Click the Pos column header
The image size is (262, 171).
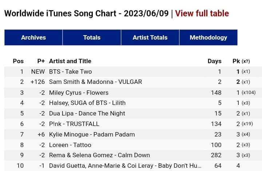point(18,61)
